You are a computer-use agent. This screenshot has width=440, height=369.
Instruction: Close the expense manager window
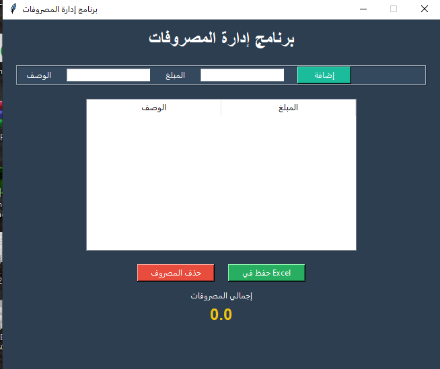(x=425, y=9)
